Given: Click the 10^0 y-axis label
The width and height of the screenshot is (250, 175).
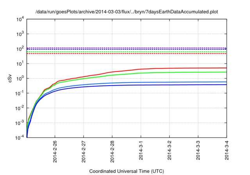Looking at the screenshot, I should point(20,78).
